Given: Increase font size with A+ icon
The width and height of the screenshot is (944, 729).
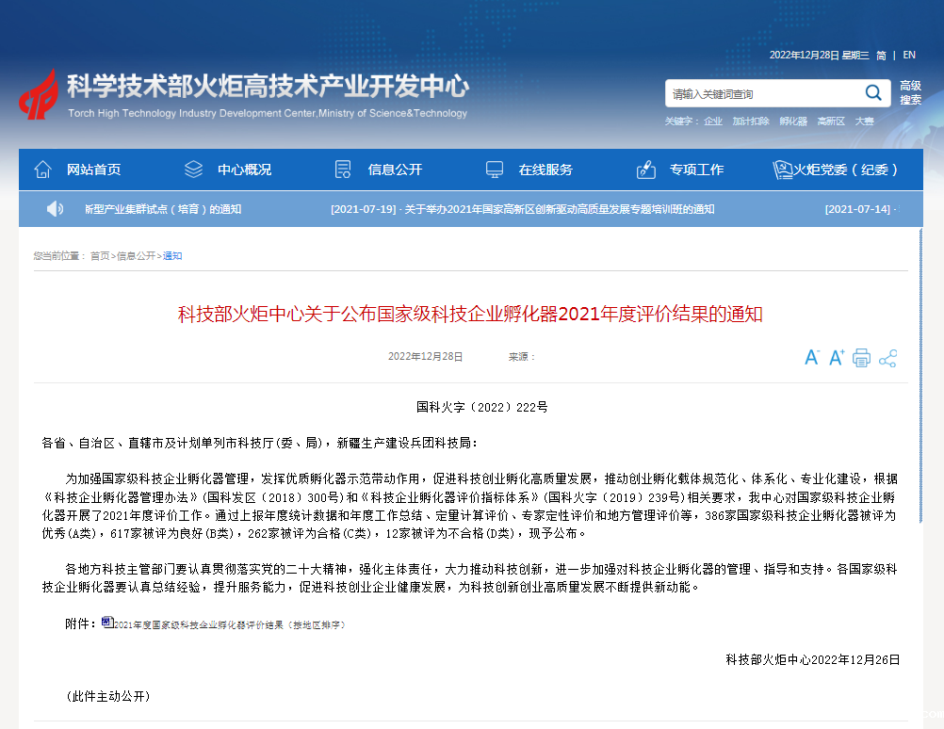Looking at the screenshot, I should pyautogui.click(x=836, y=358).
